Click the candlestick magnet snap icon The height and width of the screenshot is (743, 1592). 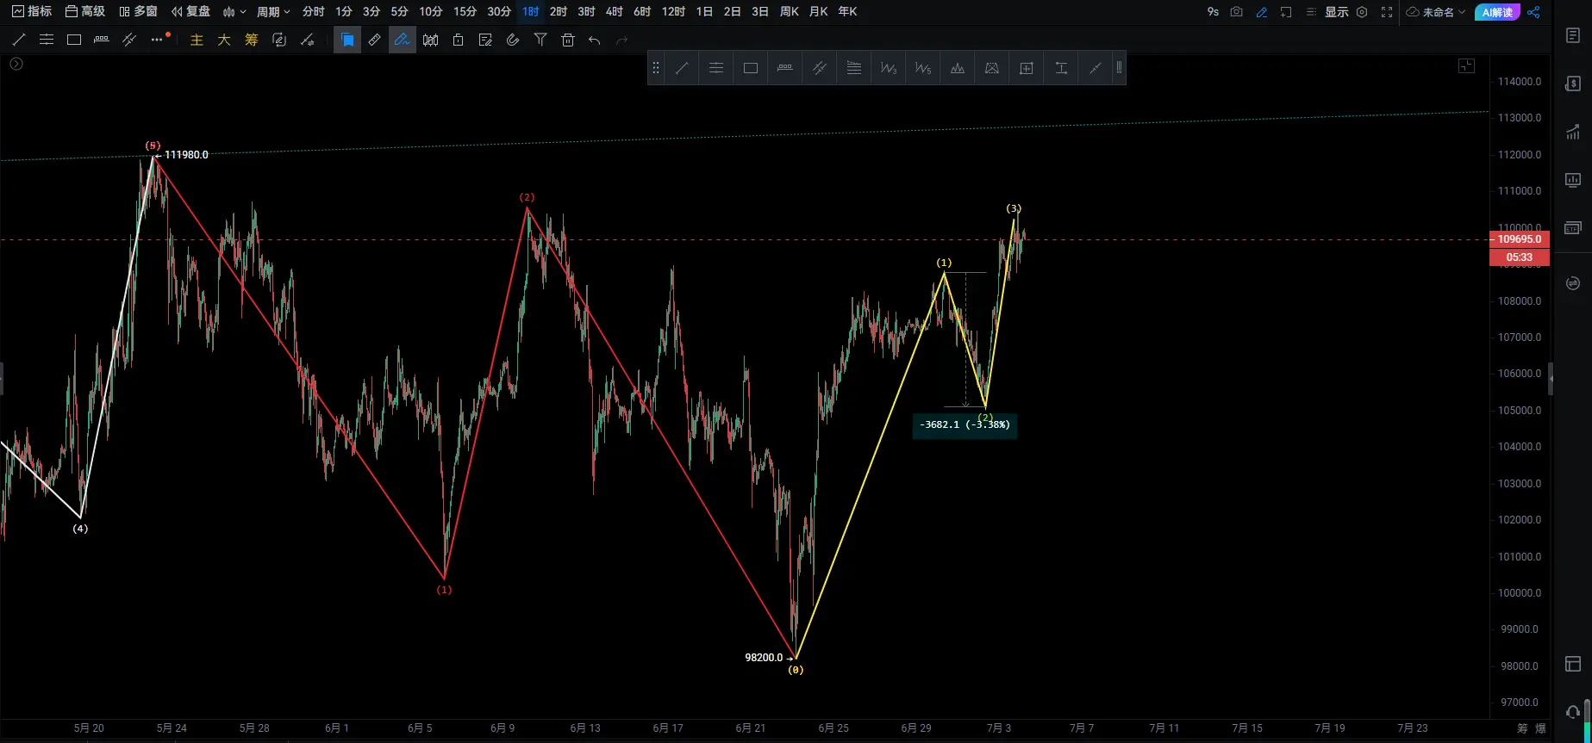coord(430,40)
